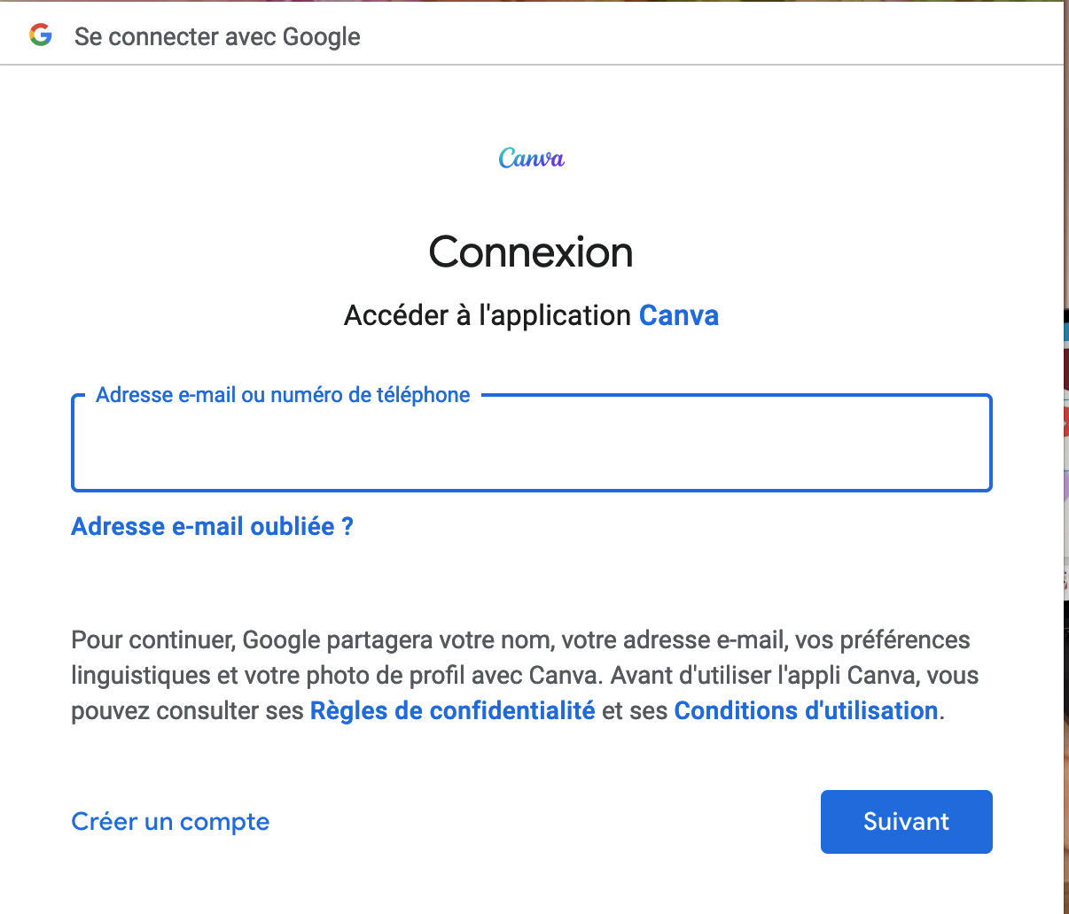Click the Canva script logo
The image size is (1069, 914).
(532, 159)
